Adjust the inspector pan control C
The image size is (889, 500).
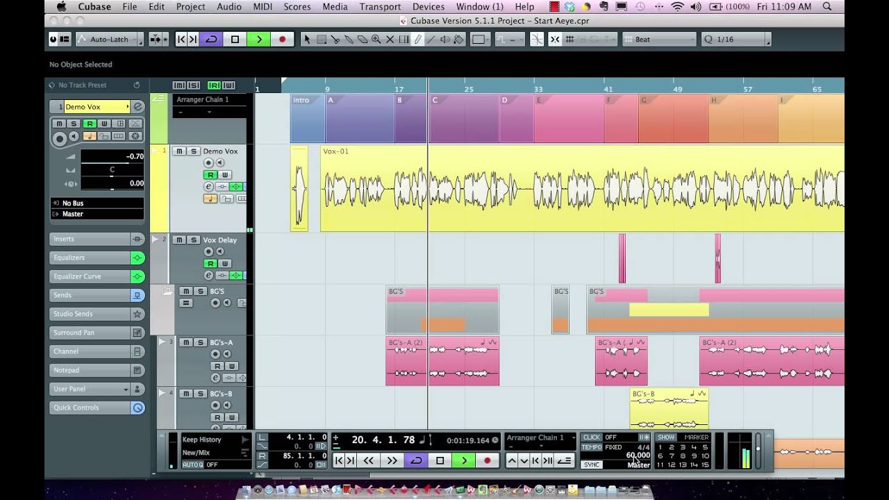tap(113, 170)
